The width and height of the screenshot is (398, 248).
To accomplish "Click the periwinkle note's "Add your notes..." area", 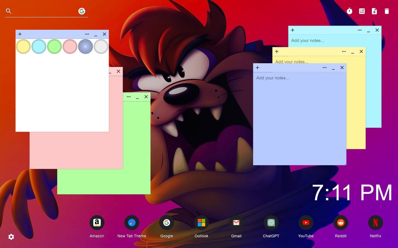I will pos(300,118).
